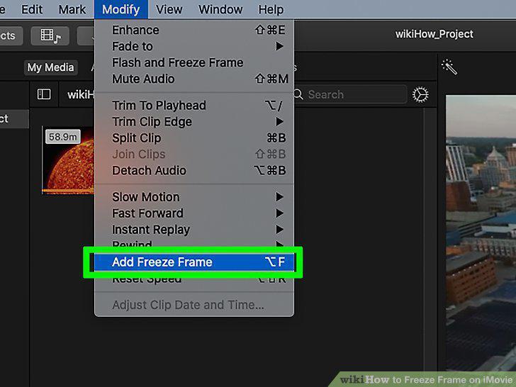Select Detach Audio
The image size is (516, 387).
tap(194, 170)
